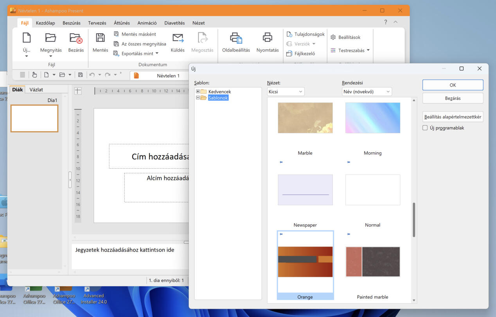Open the Rendezési Név (növekvő) dropdown
The image size is (496, 317).
click(367, 92)
